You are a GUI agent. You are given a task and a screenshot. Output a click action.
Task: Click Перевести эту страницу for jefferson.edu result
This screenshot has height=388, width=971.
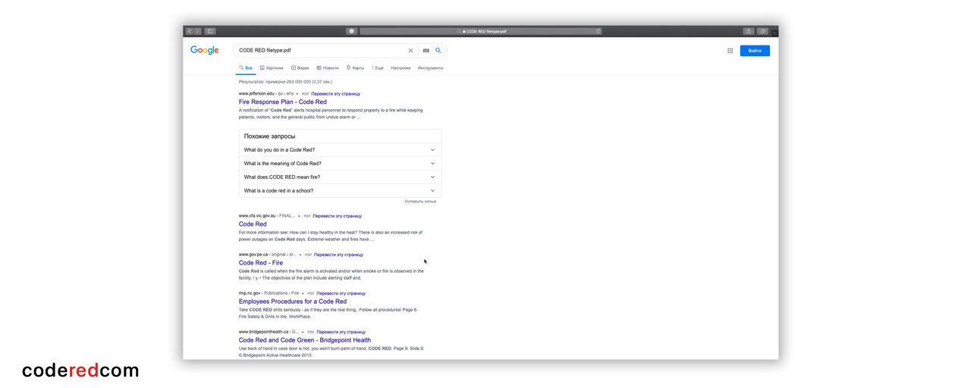point(335,94)
